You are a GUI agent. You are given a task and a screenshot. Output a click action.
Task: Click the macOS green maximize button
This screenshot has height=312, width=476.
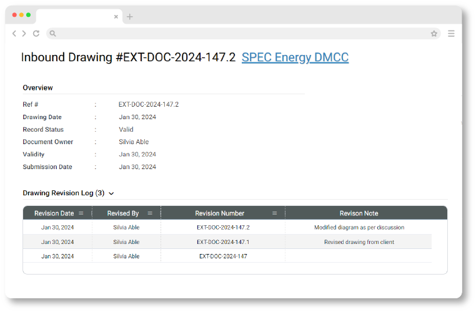click(28, 14)
